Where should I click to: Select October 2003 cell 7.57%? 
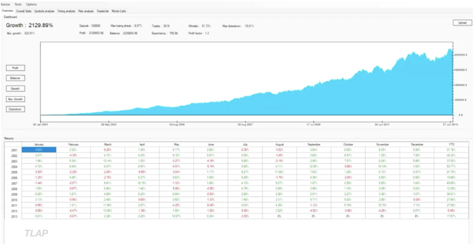point(349,161)
